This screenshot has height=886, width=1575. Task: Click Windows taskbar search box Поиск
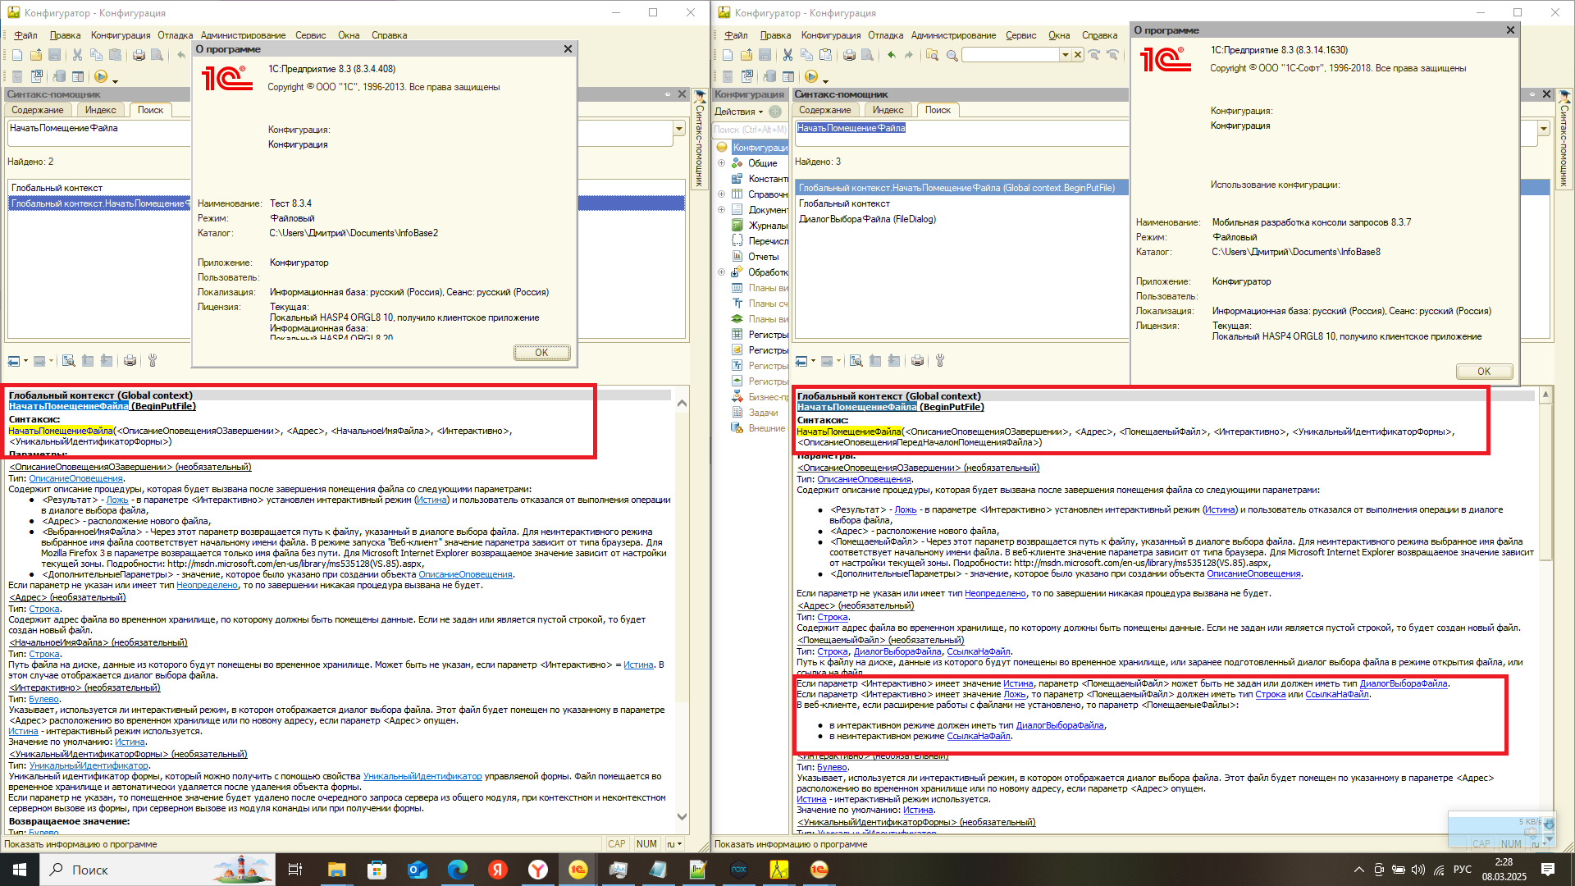[x=156, y=870]
